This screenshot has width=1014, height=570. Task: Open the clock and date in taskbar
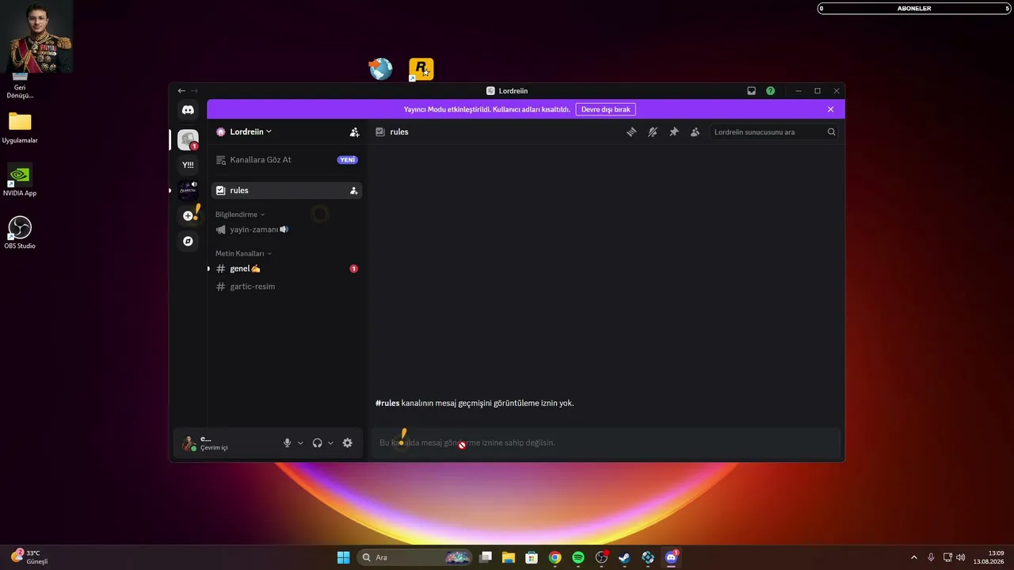point(989,557)
